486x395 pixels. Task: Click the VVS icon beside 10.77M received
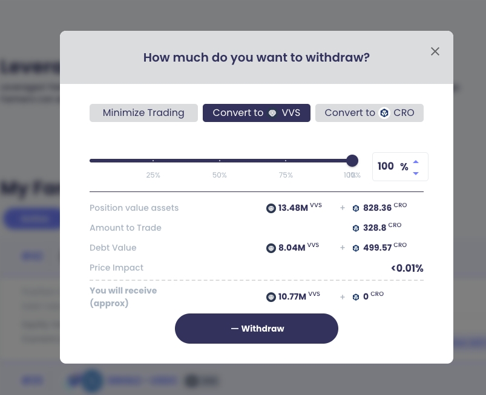(271, 297)
